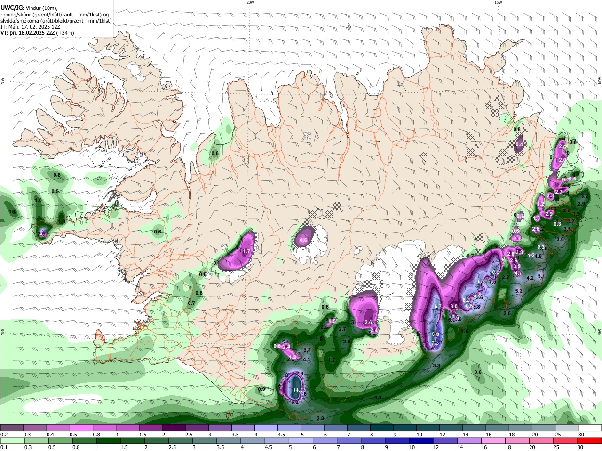Click the 14.2 precipitation value off south coast
The width and height of the screenshot is (602, 451).
pyautogui.click(x=297, y=390)
